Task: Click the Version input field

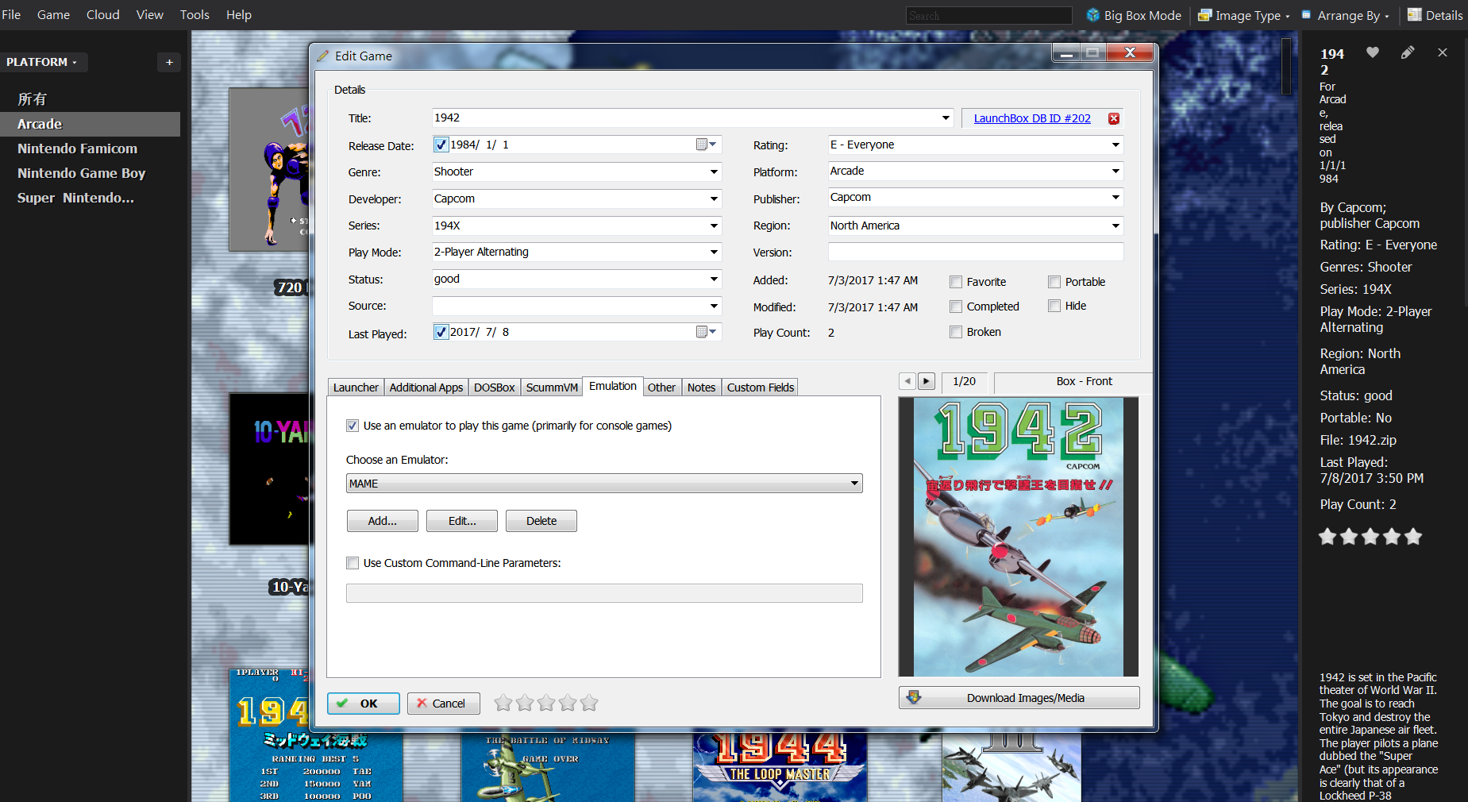Action: [976, 252]
